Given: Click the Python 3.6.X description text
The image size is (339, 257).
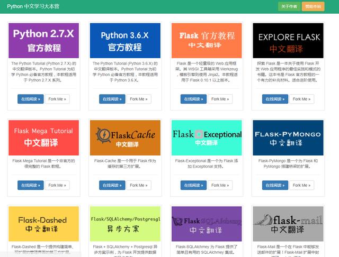Looking at the screenshot, I should coord(125,72).
